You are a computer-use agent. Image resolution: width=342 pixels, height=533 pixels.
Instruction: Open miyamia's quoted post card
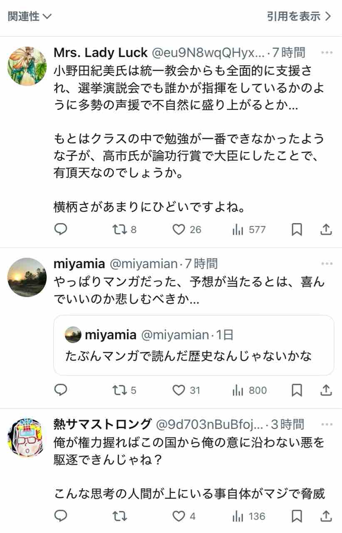193,345
